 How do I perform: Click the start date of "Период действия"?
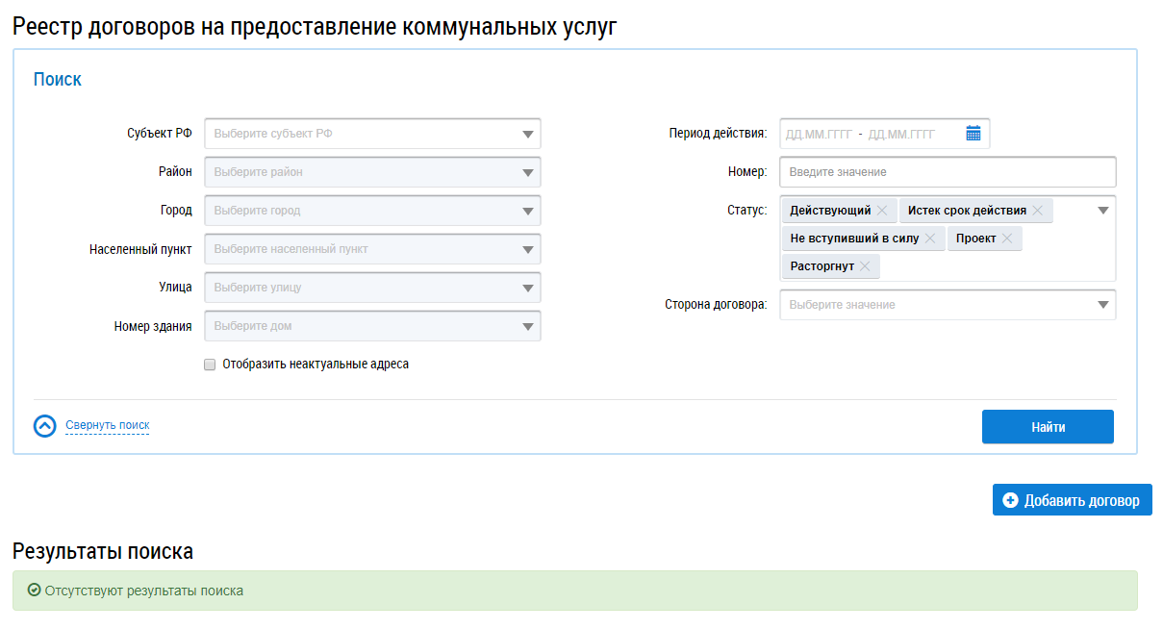point(819,135)
